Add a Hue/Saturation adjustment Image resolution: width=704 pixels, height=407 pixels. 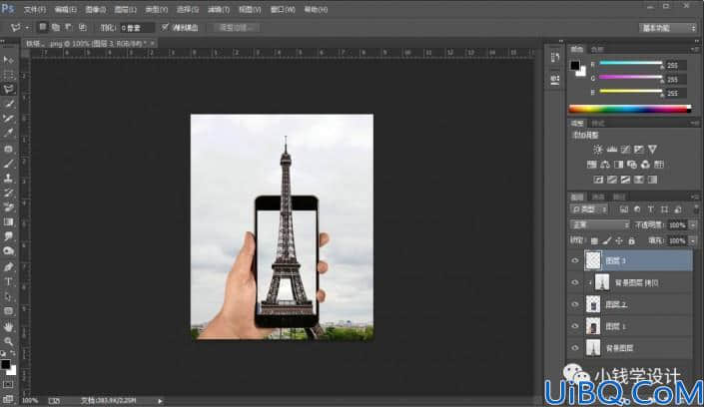(592, 165)
